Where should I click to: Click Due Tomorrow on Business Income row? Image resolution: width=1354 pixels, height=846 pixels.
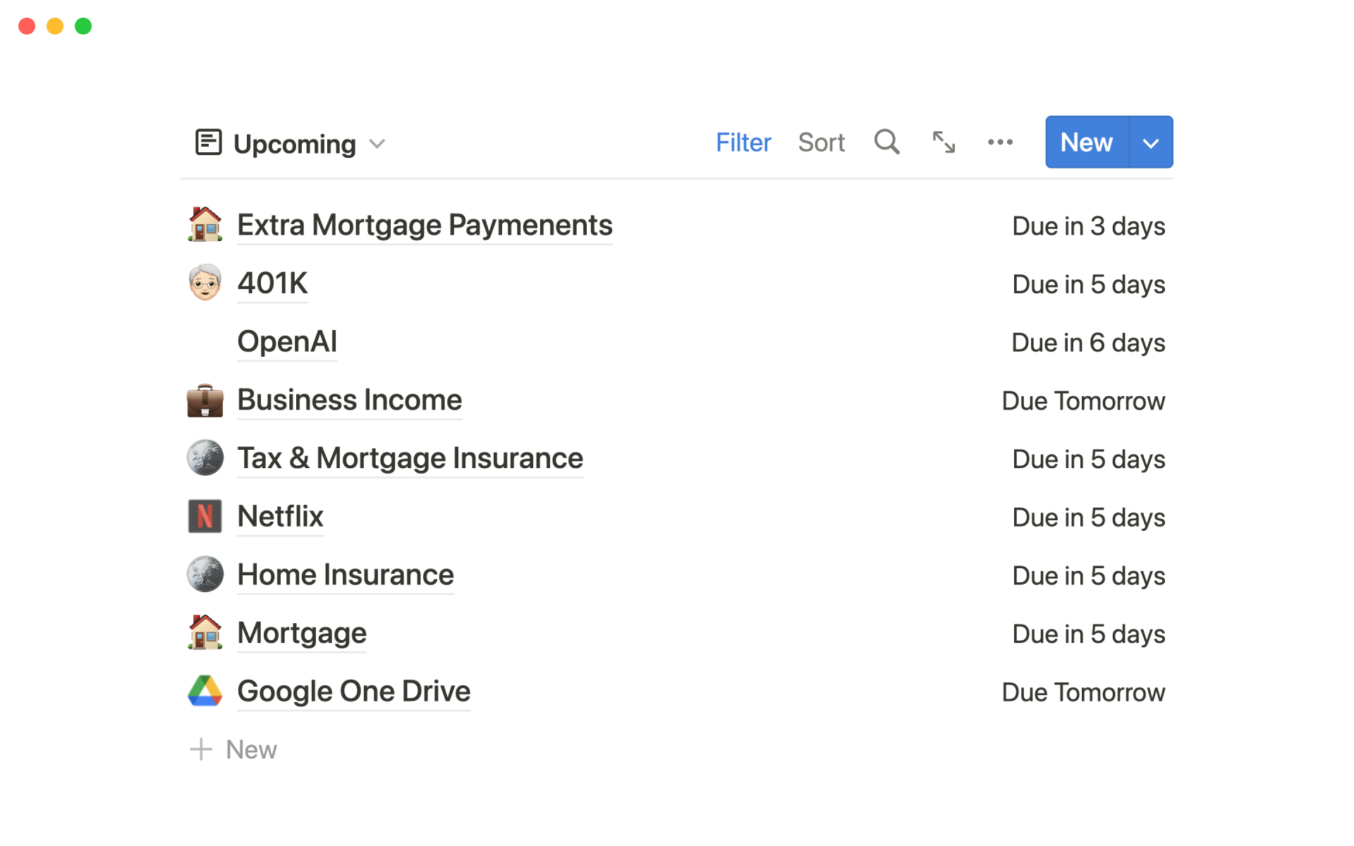point(1082,401)
